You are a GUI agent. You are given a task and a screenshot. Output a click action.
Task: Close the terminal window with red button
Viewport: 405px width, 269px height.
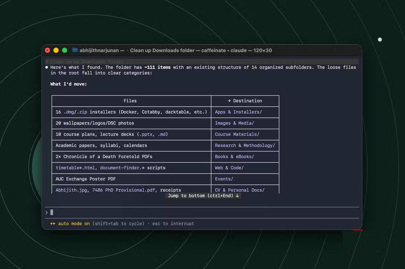(x=48, y=50)
